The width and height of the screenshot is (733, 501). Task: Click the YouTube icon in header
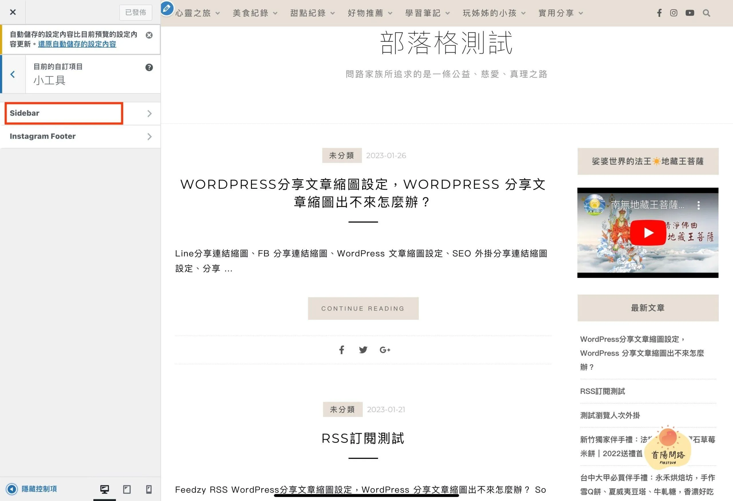[x=690, y=13]
